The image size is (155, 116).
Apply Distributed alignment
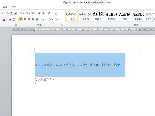[x=37, y=19]
